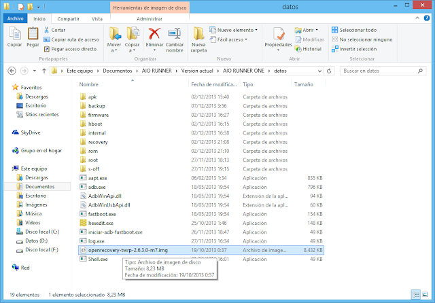Click No seleccionar ninguno
Image resolution: width=435 pixels, height=303 pixels.
click(x=362, y=39)
